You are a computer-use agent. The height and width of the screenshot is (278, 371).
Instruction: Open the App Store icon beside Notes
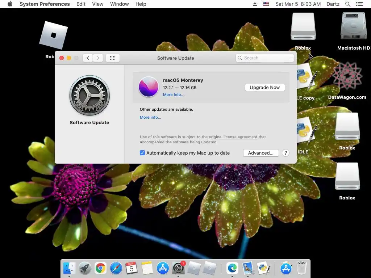pos(163,268)
